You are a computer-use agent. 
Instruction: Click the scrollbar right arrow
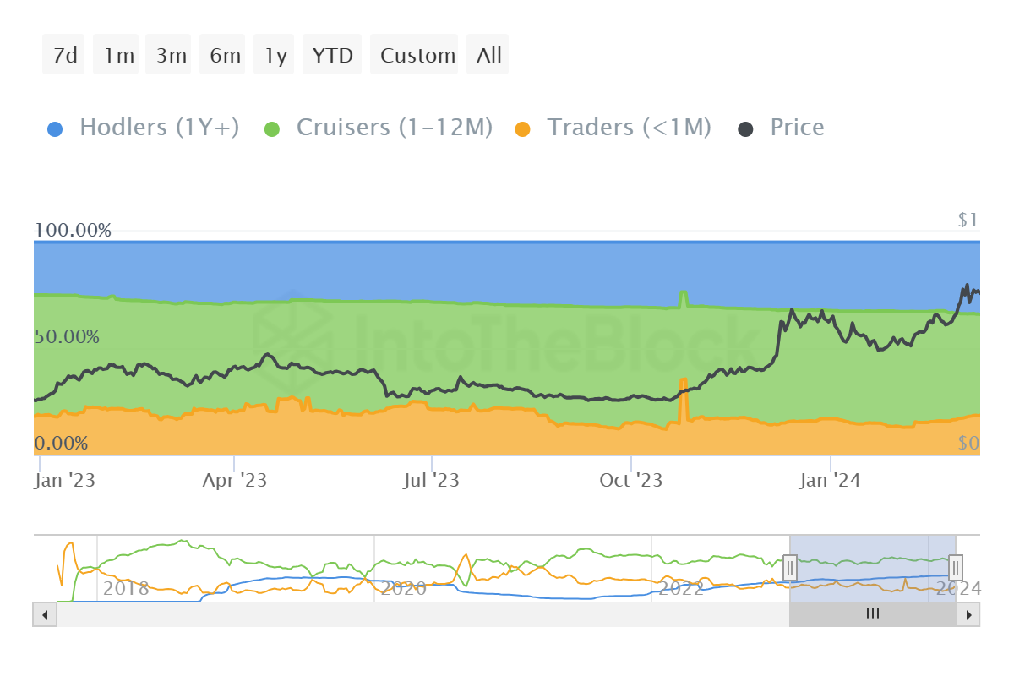(x=968, y=614)
